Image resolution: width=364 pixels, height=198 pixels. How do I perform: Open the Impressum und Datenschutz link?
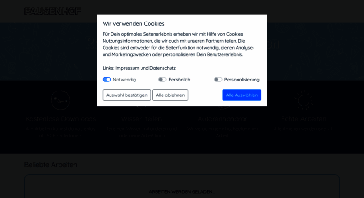pyautogui.click(x=145, y=68)
